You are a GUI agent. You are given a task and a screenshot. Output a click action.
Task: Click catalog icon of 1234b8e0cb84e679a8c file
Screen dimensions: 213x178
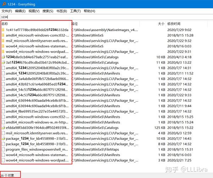[x=3, y=57]
